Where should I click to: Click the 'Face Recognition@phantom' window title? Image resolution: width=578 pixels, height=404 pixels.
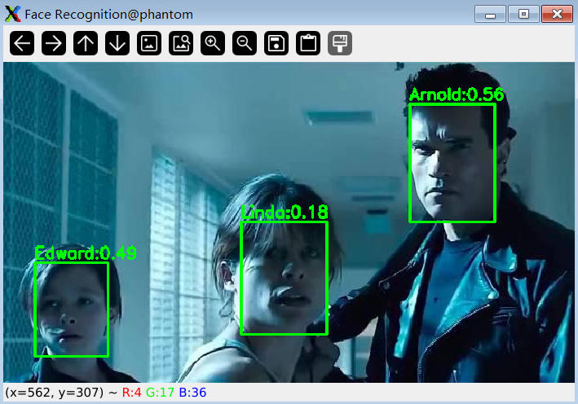[108, 15]
